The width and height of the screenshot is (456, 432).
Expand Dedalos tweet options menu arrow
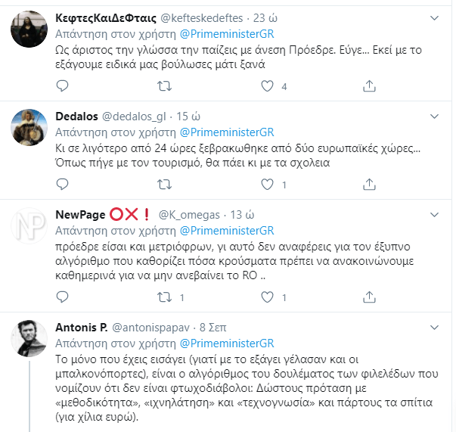click(x=434, y=116)
